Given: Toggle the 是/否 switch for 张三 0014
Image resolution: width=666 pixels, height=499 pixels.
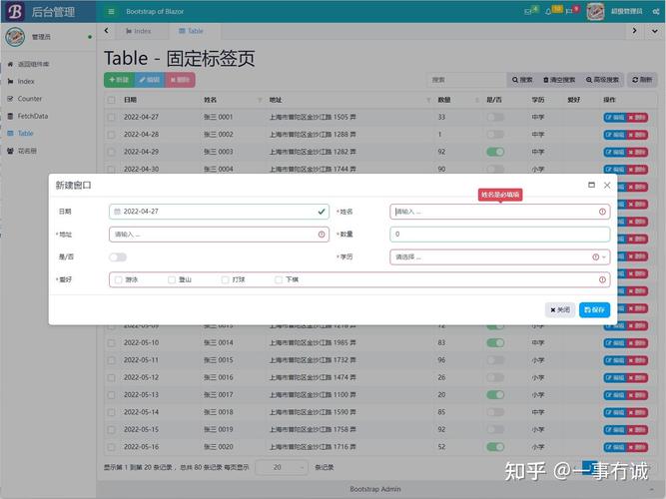Looking at the screenshot, I should (x=495, y=342).
